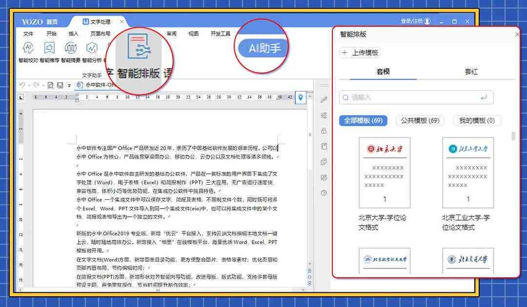Select the 永中软件-Off document tab
Image resolution: width=527 pixels, height=307 pixels.
pos(97,85)
